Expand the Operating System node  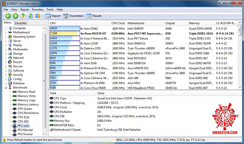tap(6, 37)
